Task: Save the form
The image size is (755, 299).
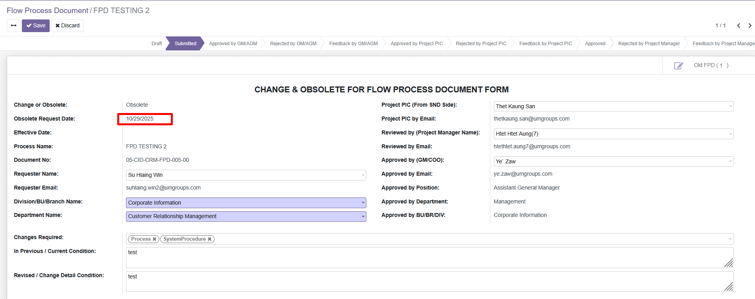Action: click(36, 26)
